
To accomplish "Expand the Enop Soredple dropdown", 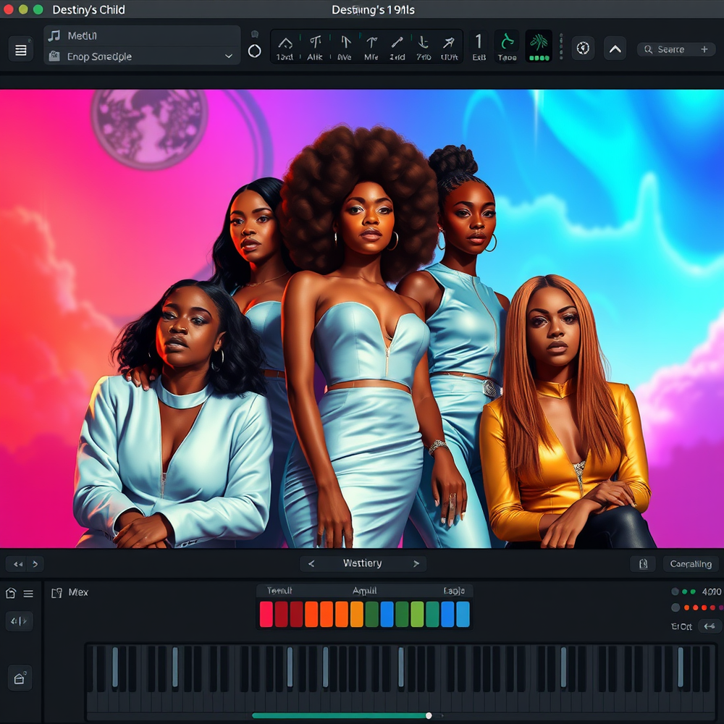I will tap(229, 56).
